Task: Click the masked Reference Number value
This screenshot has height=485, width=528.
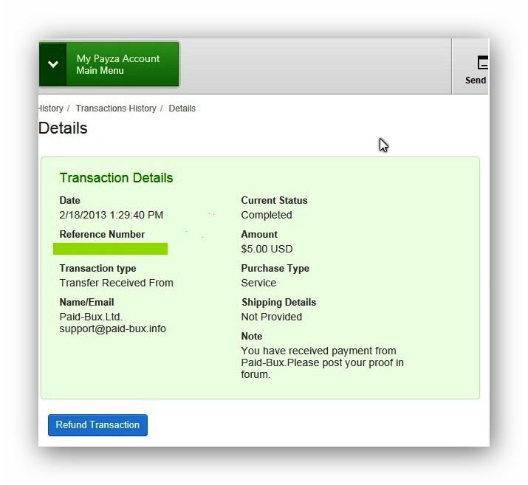Action: click(x=110, y=249)
